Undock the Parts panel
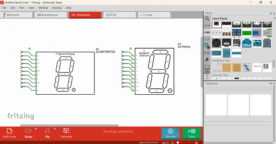The width and height of the screenshot is (276, 144). coord(271,13)
